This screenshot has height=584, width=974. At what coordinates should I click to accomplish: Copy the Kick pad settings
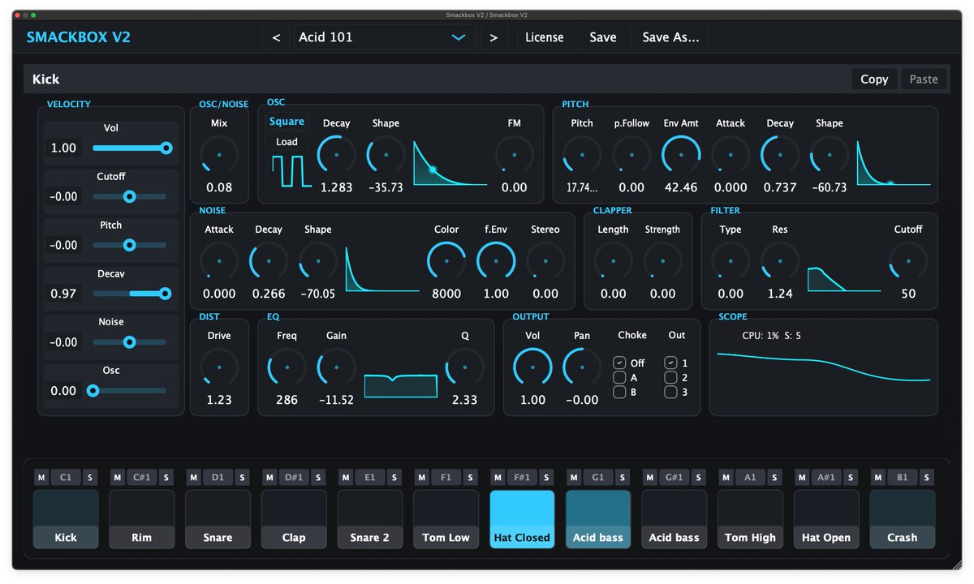874,79
